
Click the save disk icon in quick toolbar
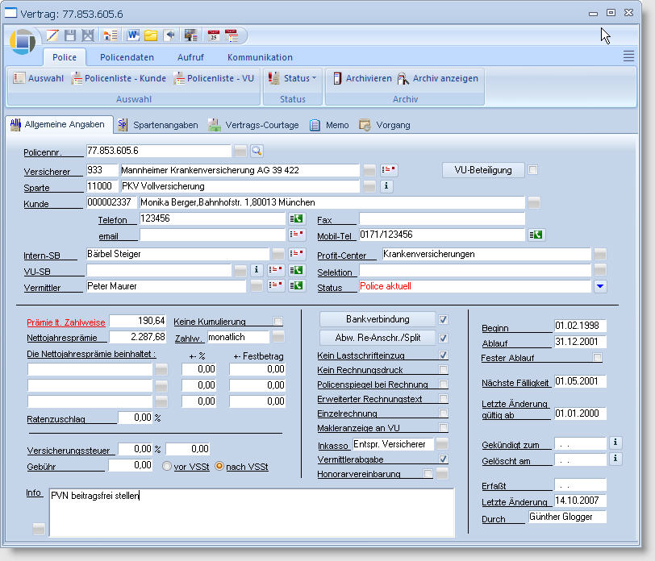click(x=70, y=35)
